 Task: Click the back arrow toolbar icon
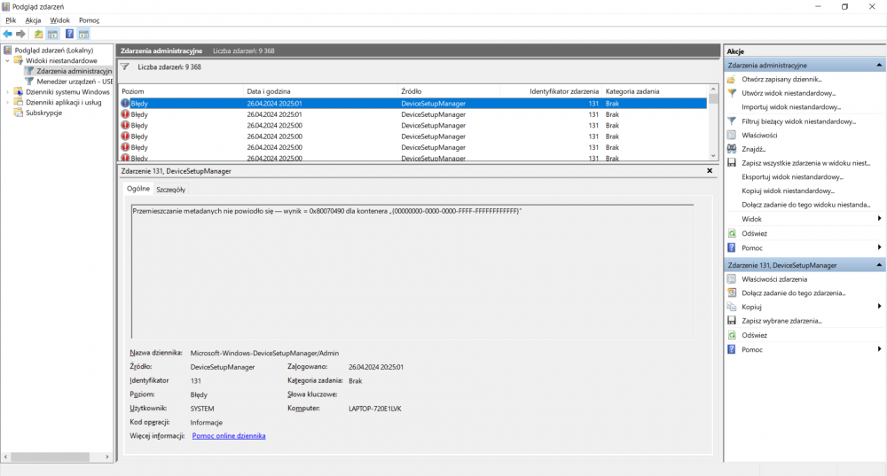pyautogui.click(x=8, y=34)
